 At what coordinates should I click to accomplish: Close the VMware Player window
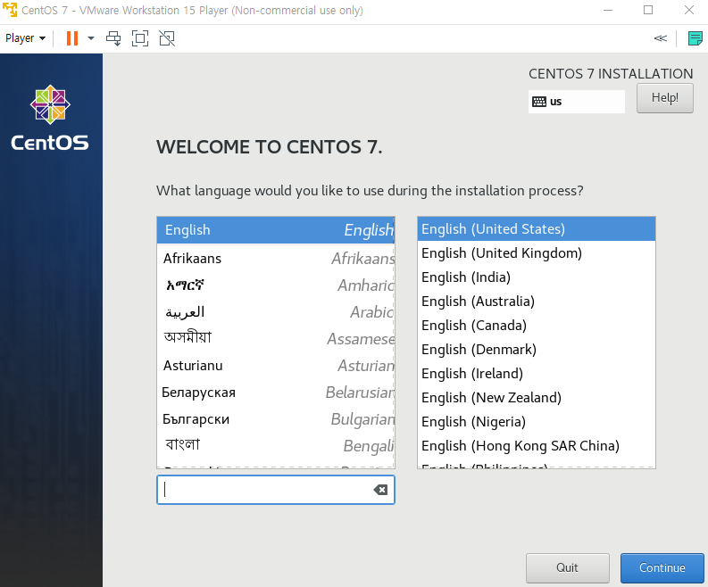(x=689, y=10)
